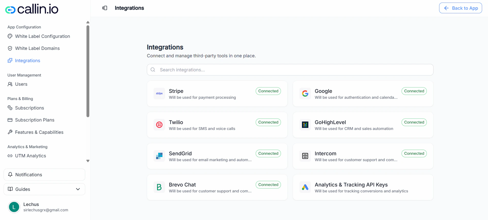Click the sidebar scroll up arrow
488x220 pixels.
(x=88, y=22)
